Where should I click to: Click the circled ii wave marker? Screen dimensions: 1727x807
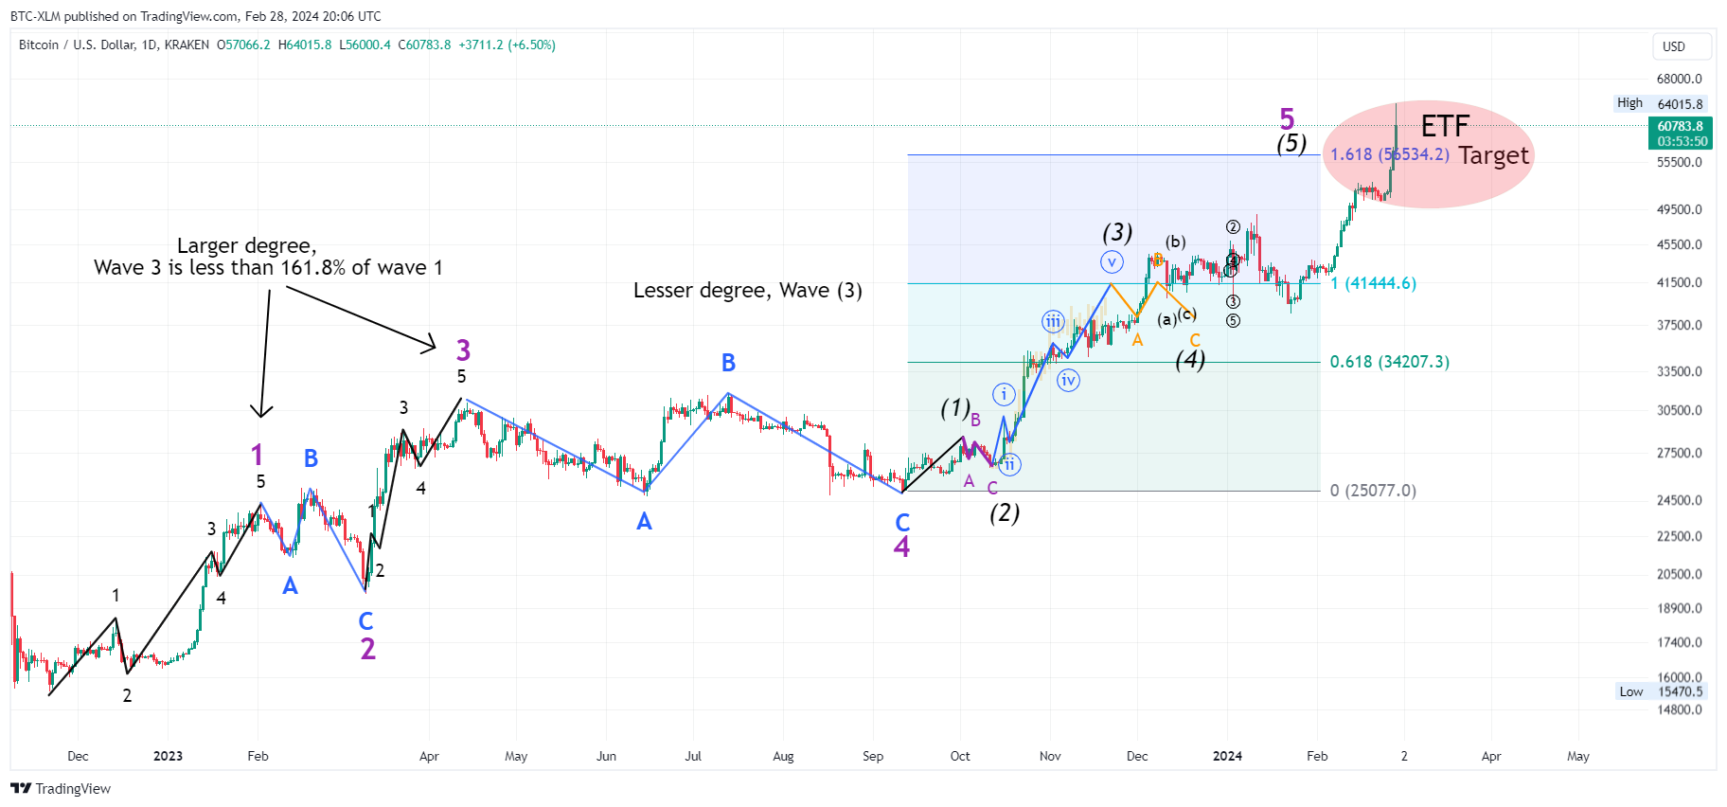coord(1009,464)
